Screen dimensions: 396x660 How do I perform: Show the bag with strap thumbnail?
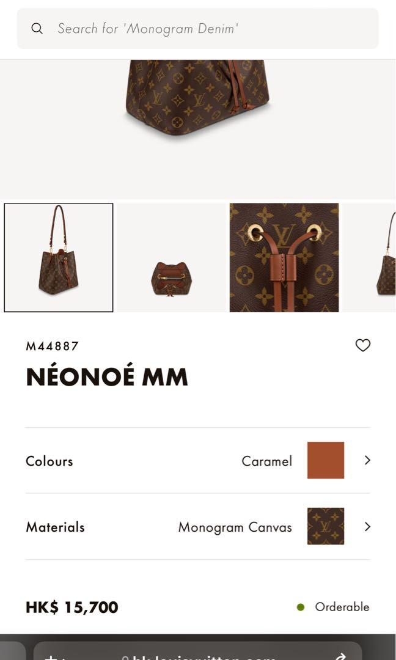tap(59, 258)
